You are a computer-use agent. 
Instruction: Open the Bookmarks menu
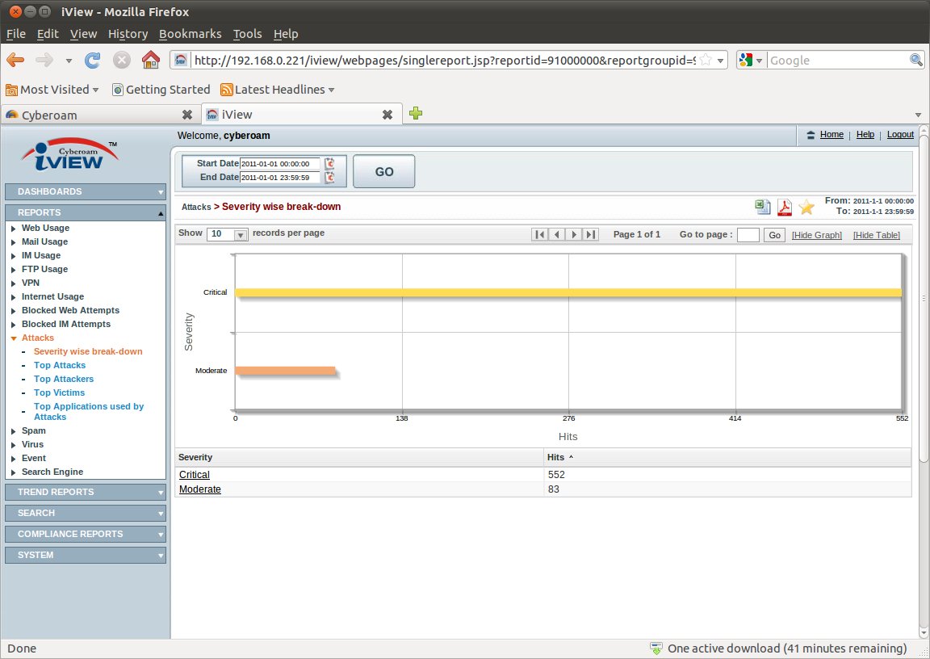click(190, 34)
